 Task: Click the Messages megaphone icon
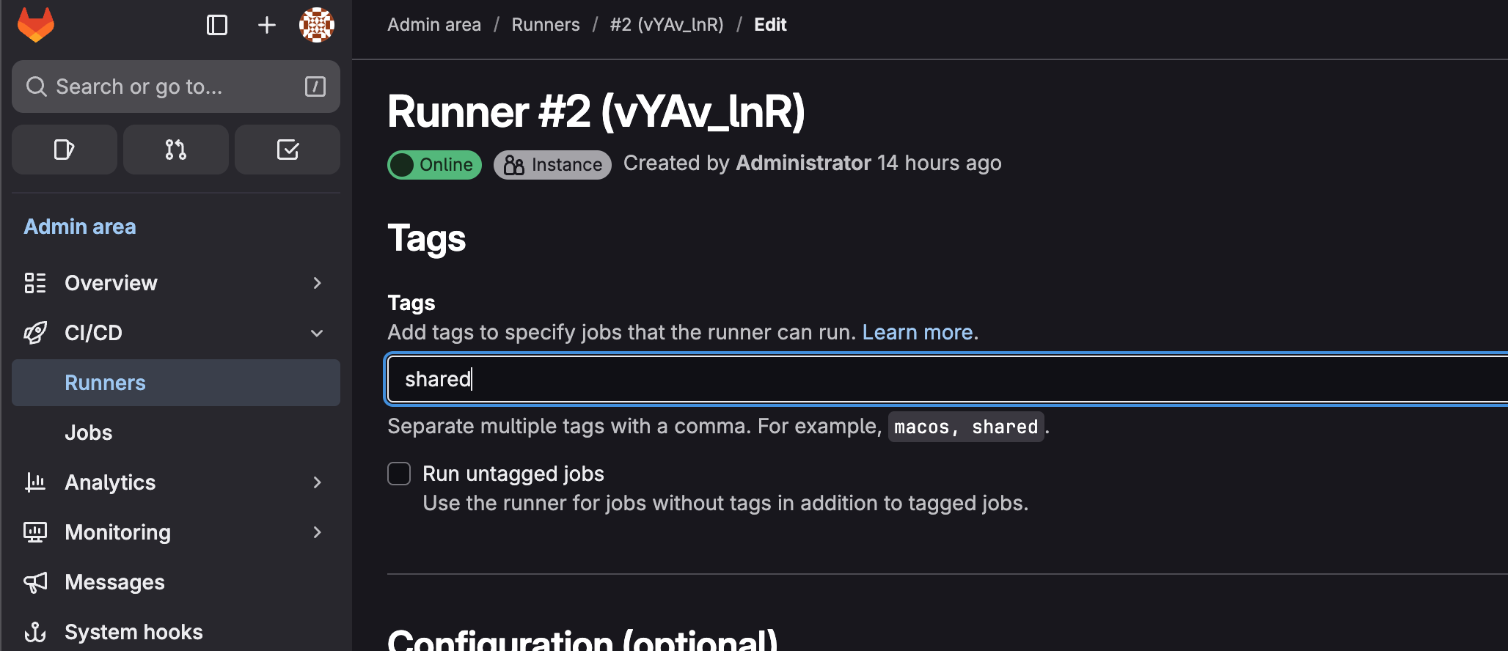35,582
